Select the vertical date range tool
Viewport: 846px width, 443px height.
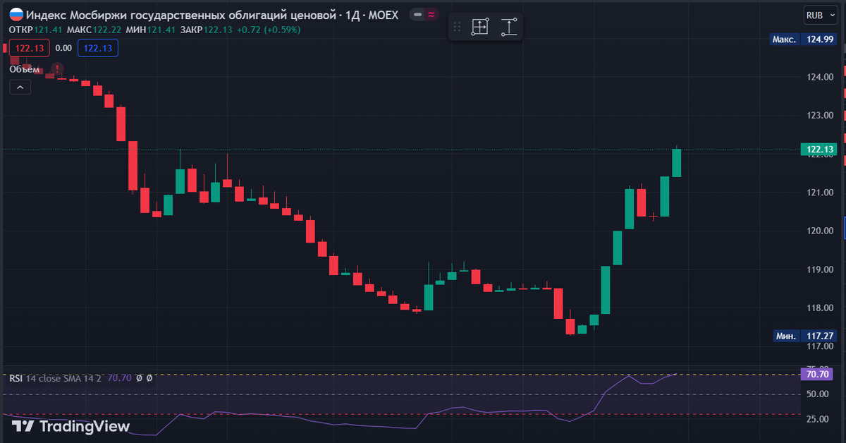[x=509, y=28]
